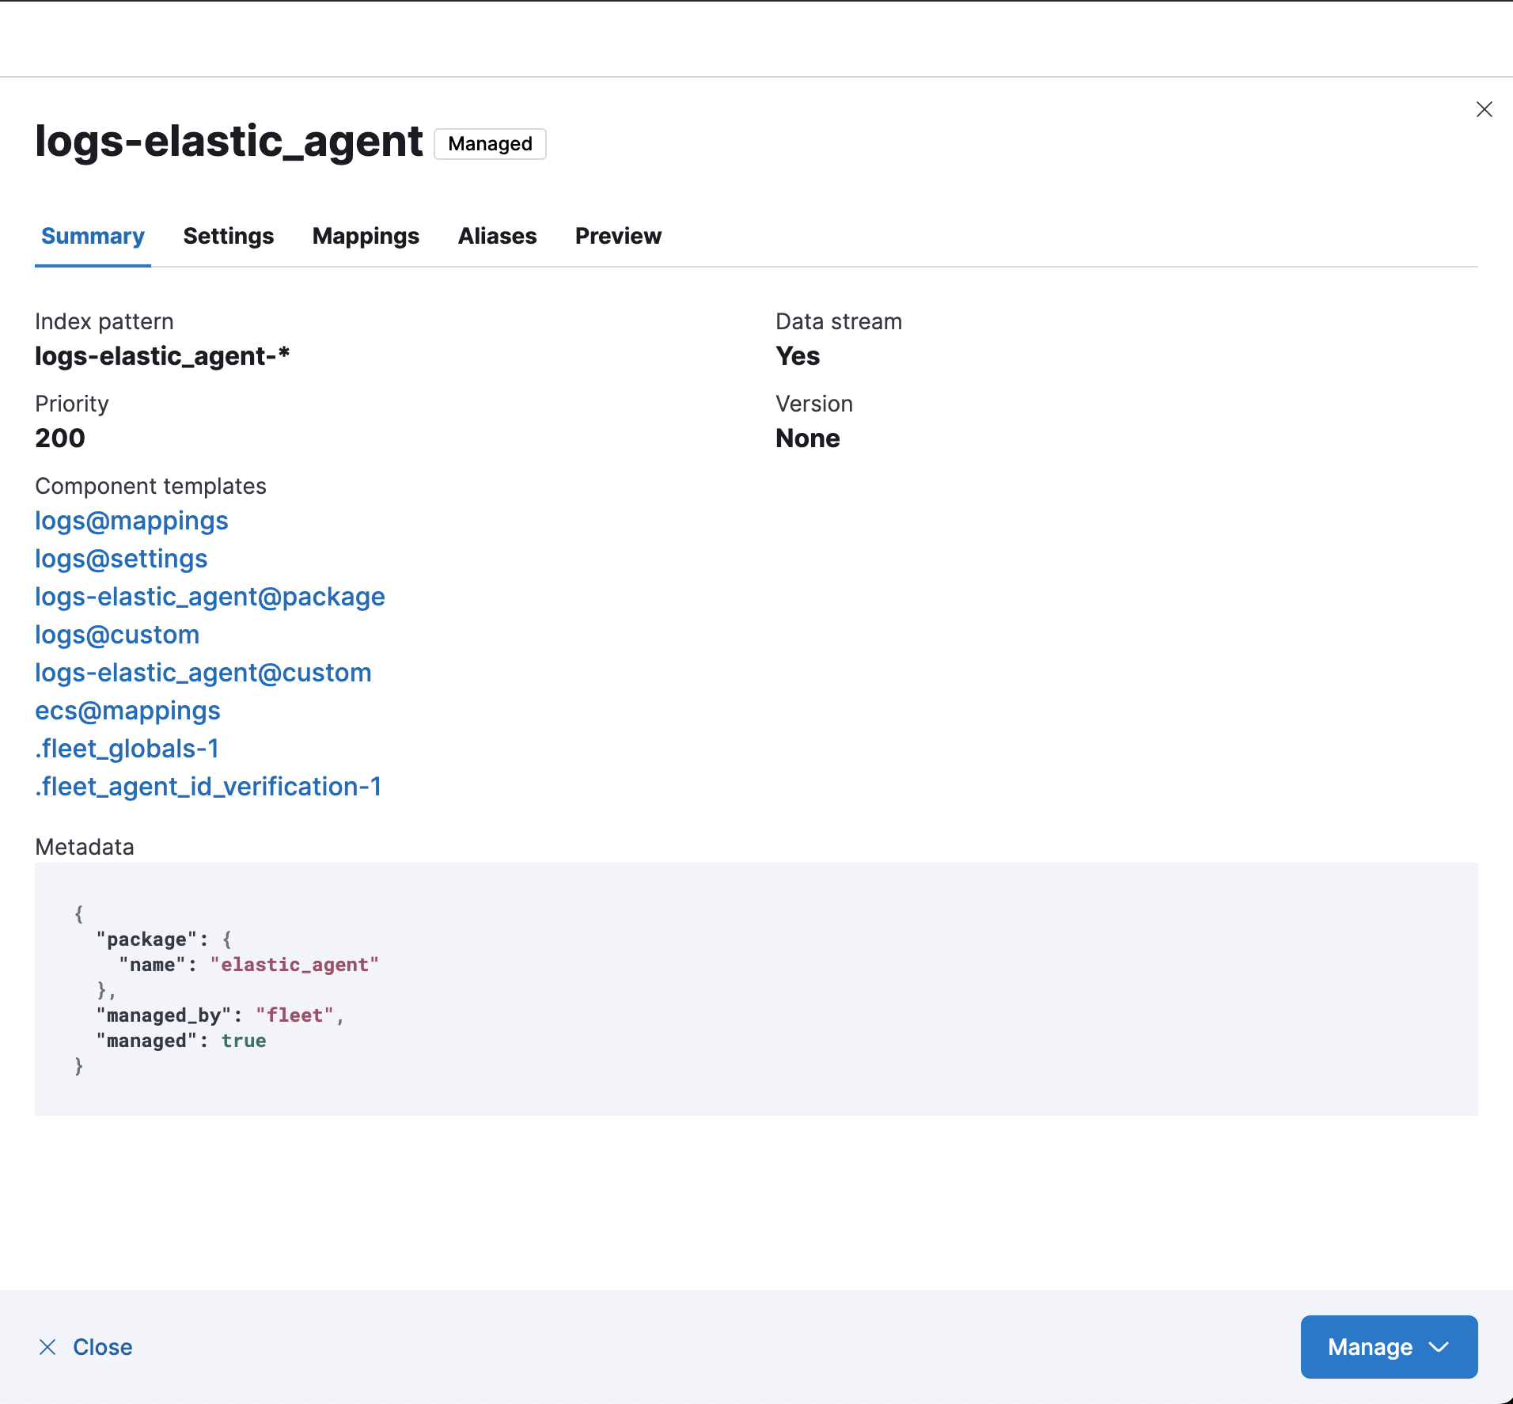Open the Mappings tab
This screenshot has height=1404, width=1513.
click(366, 236)
